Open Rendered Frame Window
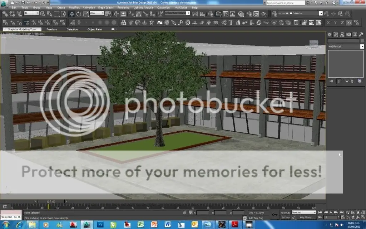366x229 pixels. [256, 14]
